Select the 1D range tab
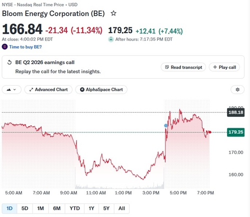The width and height of the screenshot is (250, 217). (x=9, y=208)
